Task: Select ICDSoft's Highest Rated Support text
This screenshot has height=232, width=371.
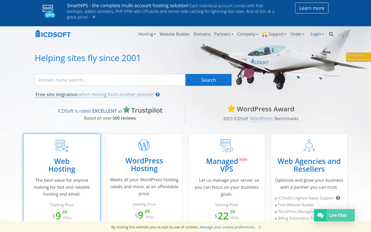Action: click(x=306, y=198)
